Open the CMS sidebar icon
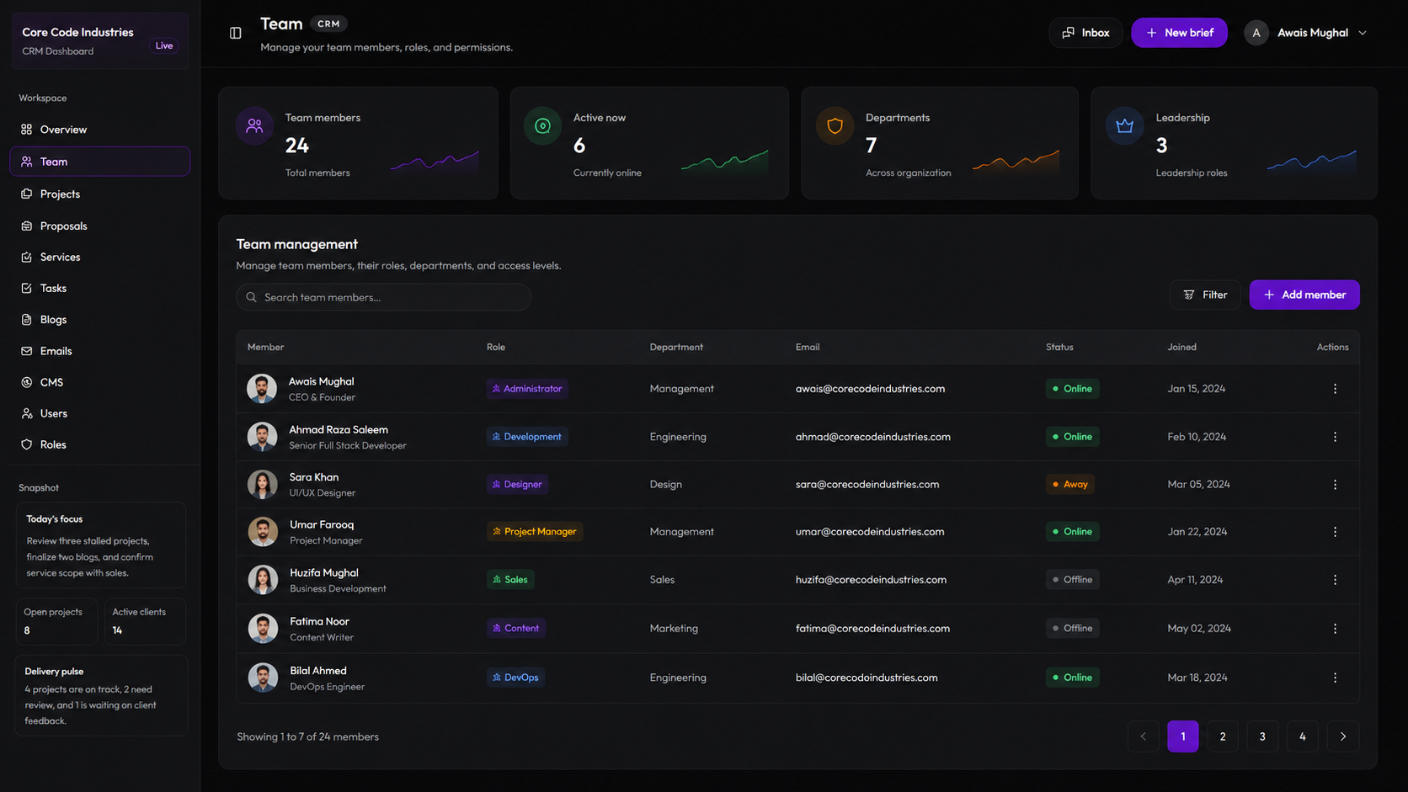1408x792 pixels. [x=27, y=382]
